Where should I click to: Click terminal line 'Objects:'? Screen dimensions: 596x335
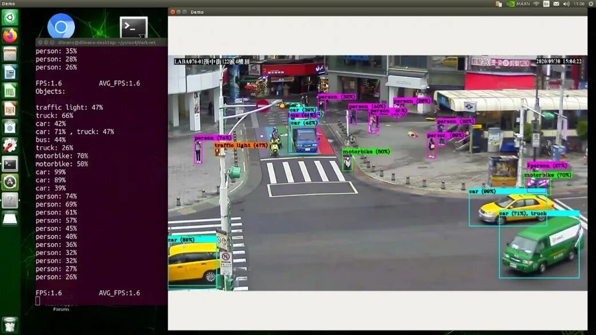coord(50,91)
